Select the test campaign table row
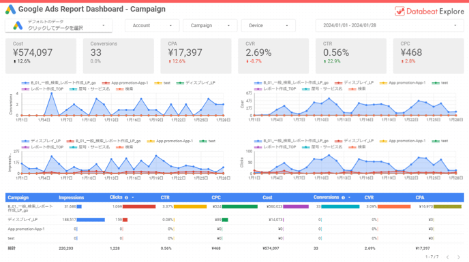 coord(234,238)
